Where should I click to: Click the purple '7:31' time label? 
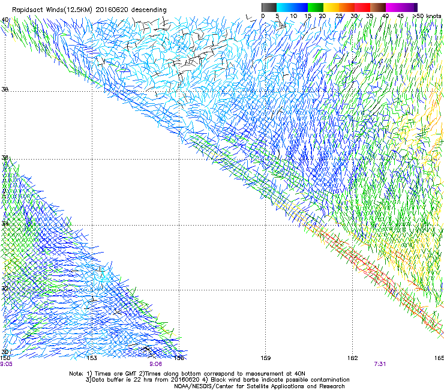(380, 364)
